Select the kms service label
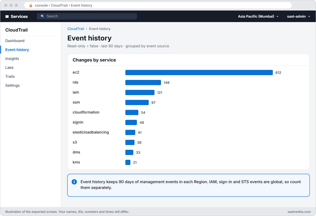This screenshot has height=216, width=316. click(x=76, y=162)
